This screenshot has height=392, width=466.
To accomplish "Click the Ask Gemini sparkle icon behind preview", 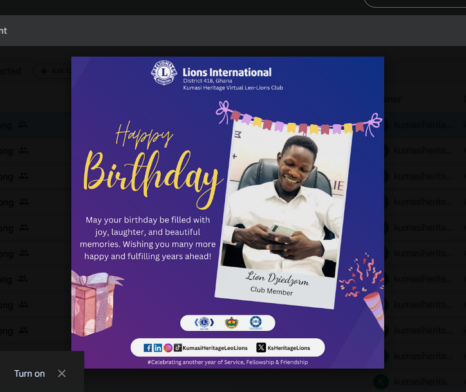I will tap(44, 71).
